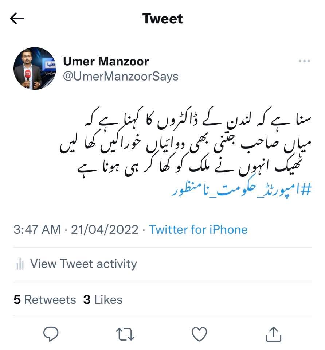Click the retweet arrows icon

click(x=125, y=334)
